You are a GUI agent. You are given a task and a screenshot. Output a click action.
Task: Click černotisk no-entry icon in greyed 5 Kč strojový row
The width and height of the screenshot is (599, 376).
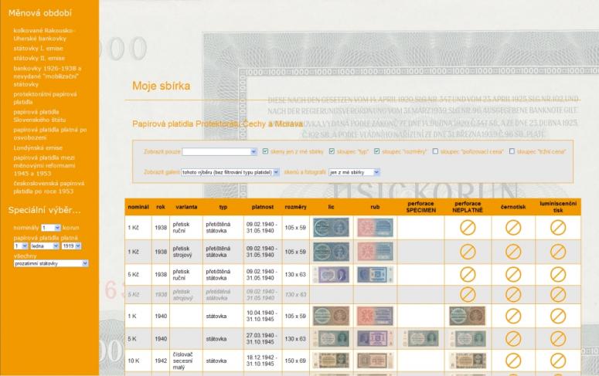click(513, 295)
